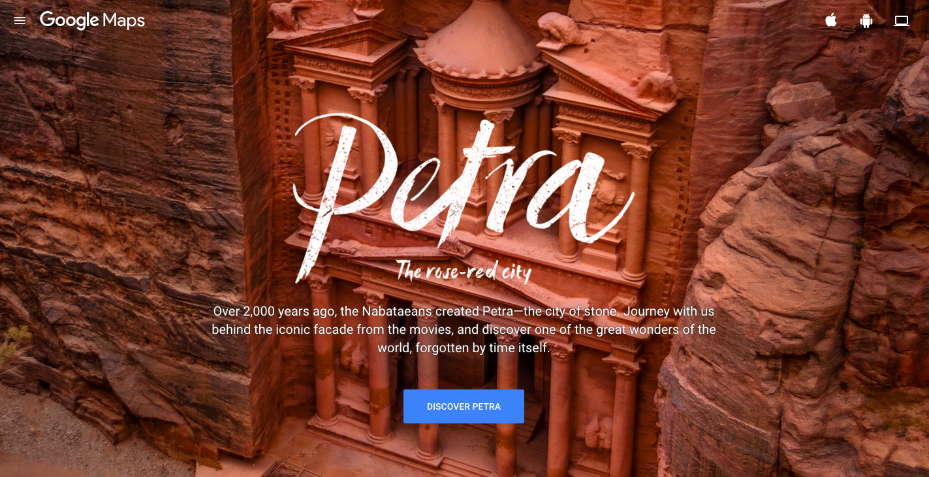Select the Android robot platform icon
This screenshot has height=477, width=929.
pyautogui.click(x=866, y=21)
